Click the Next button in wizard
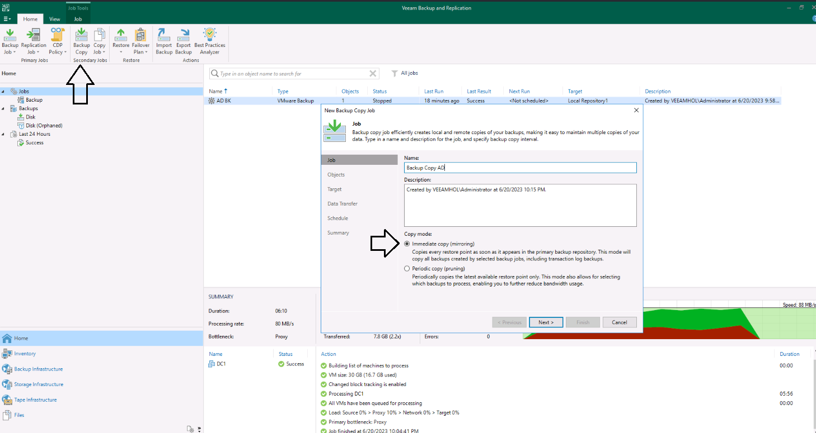816x433 pixels. pyautogui.click(x=546, y=322)
